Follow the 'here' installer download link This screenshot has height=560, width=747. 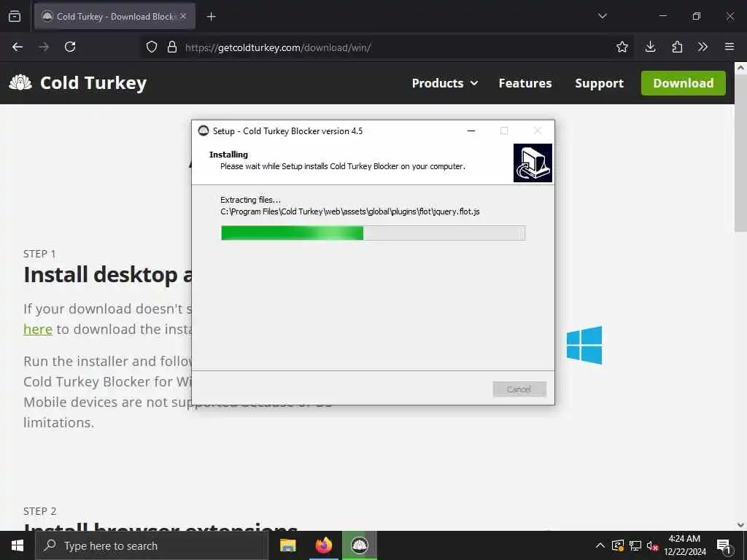coord(38,329)
